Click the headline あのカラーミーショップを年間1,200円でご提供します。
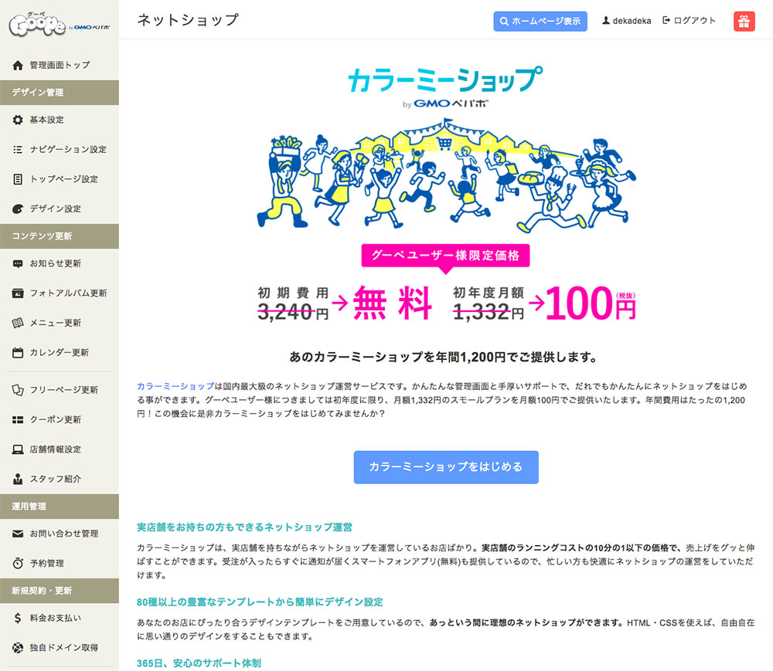Screen dimensions: 773x671 443,357
